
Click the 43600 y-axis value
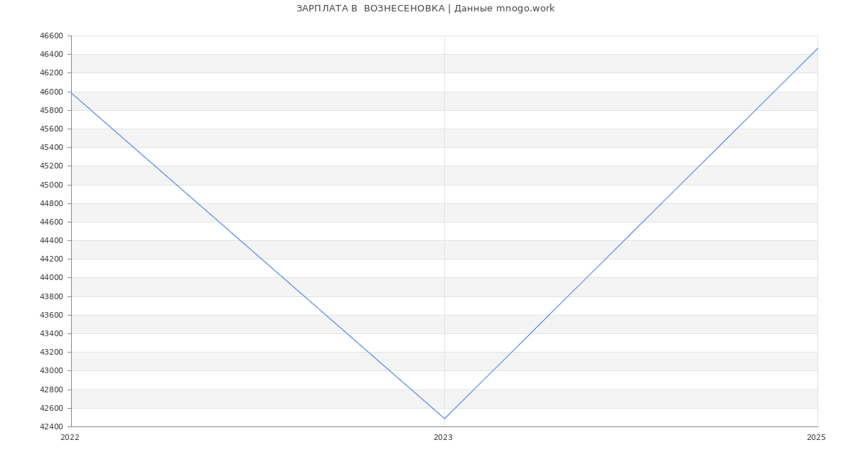pyautogui.click(x=51, y=315)
